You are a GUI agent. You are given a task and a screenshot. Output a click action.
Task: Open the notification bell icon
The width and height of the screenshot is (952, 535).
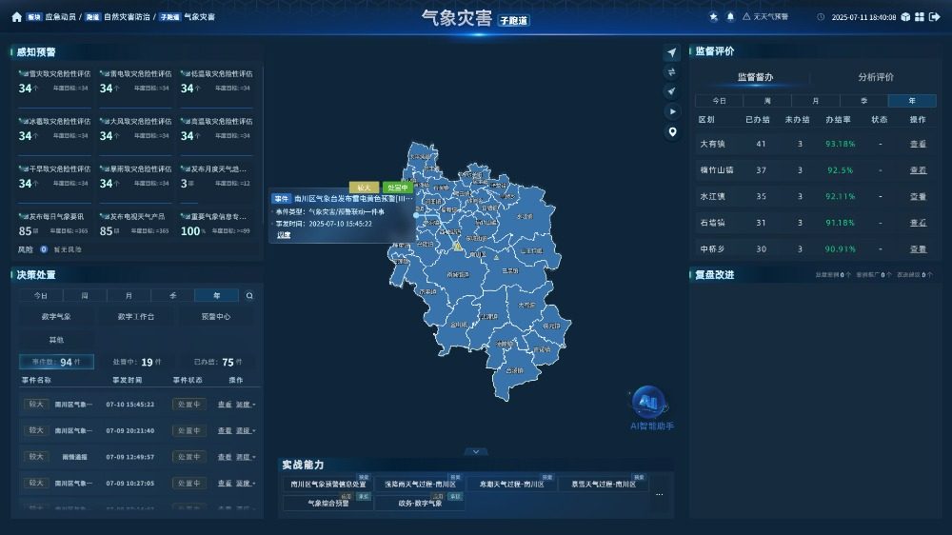[730, 17]
